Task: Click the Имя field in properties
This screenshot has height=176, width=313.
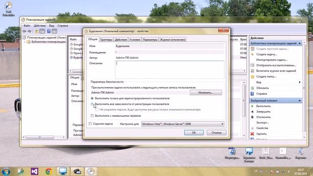Action: coord(170,46)
